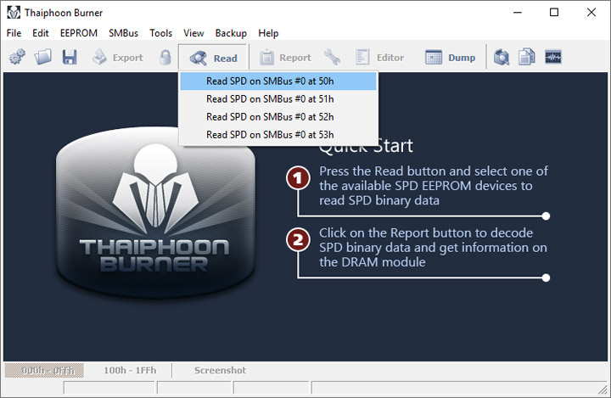Viewport: 611px width, 398px height.
Task: Choose Read SPD on SMBus #0 at 53h
Action: click(278, 135)
